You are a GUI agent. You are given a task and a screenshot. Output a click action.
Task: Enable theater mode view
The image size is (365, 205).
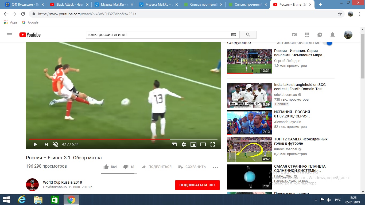tap(203, 144)
